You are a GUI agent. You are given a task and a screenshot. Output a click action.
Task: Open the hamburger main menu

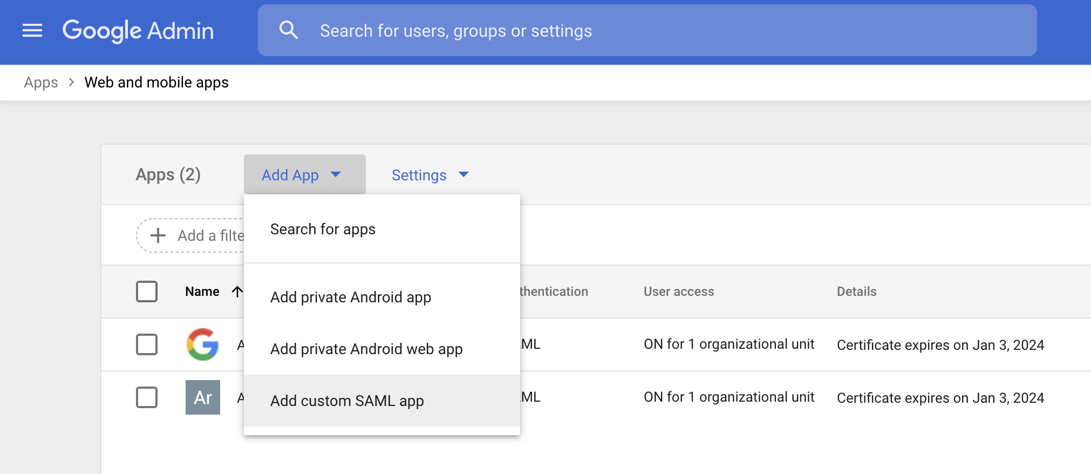pos(32,31)
